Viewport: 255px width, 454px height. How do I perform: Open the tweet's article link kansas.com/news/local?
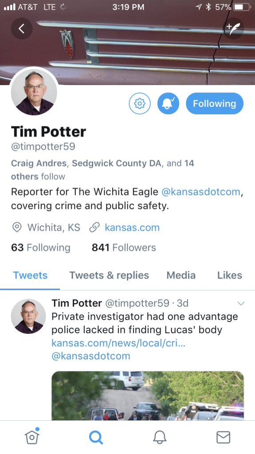pyautogui.click(x=118, y=343)
